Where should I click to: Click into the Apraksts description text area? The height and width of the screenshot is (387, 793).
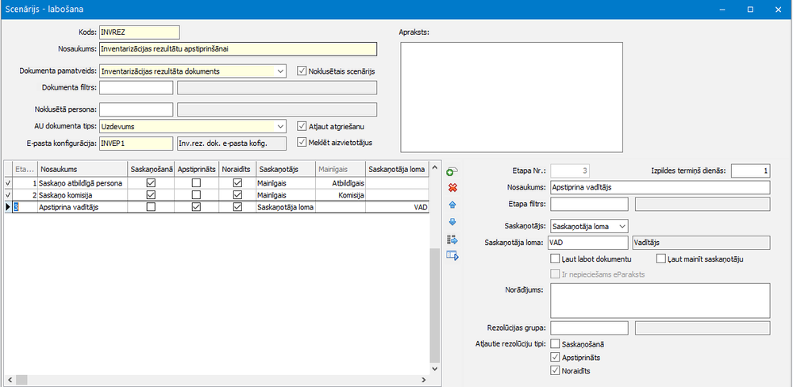pos(510,95)
